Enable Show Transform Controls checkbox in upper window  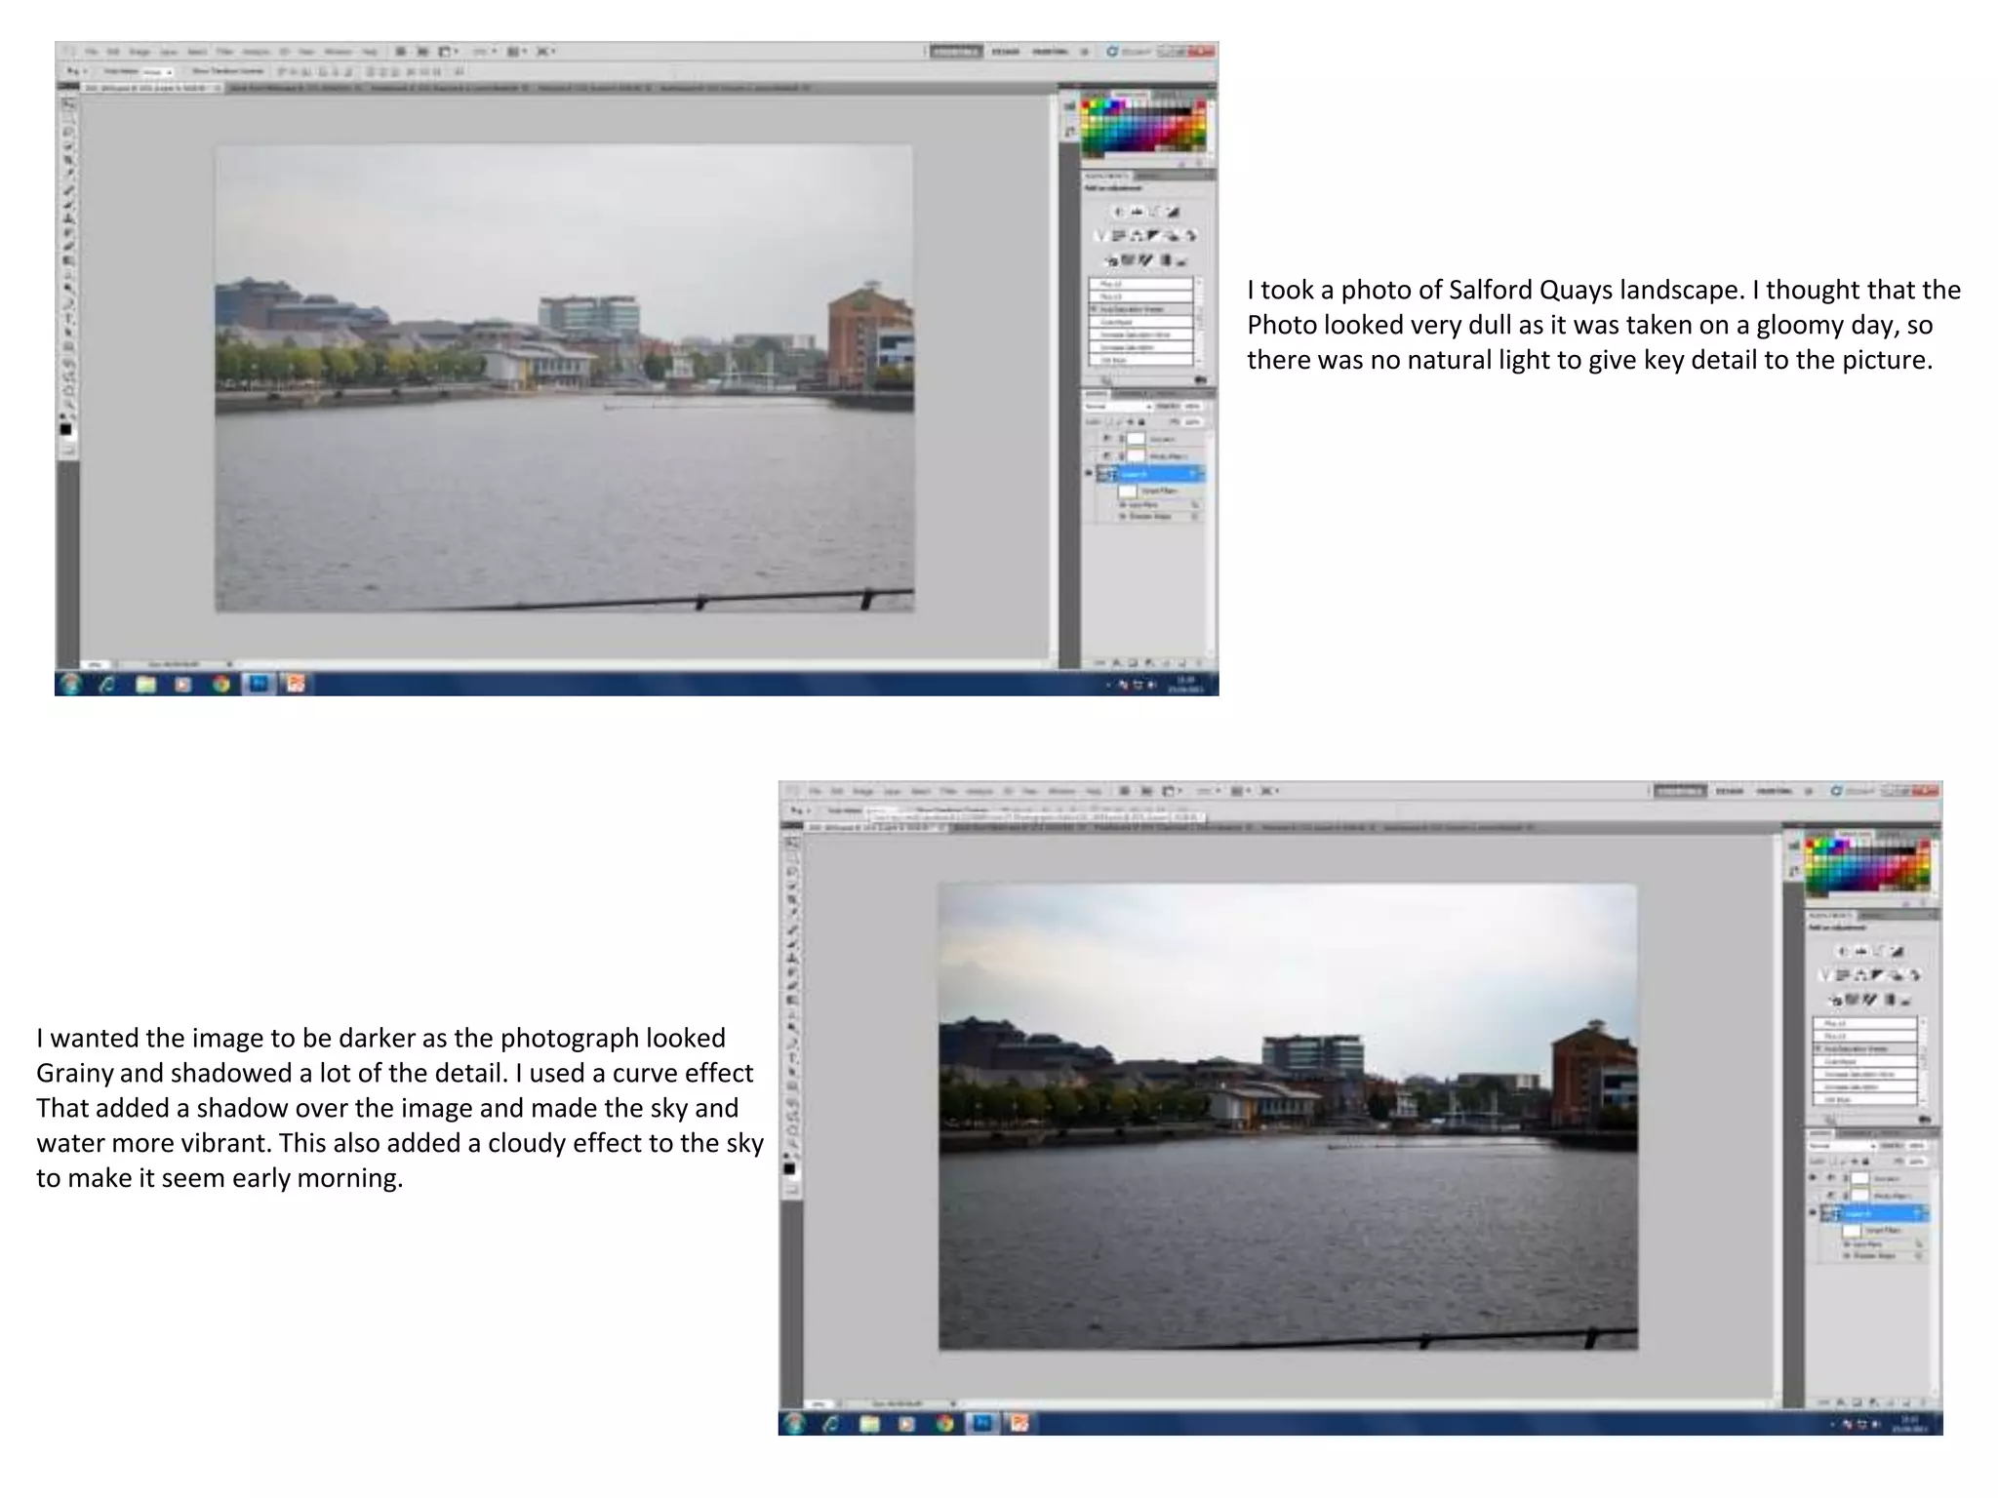186,71
